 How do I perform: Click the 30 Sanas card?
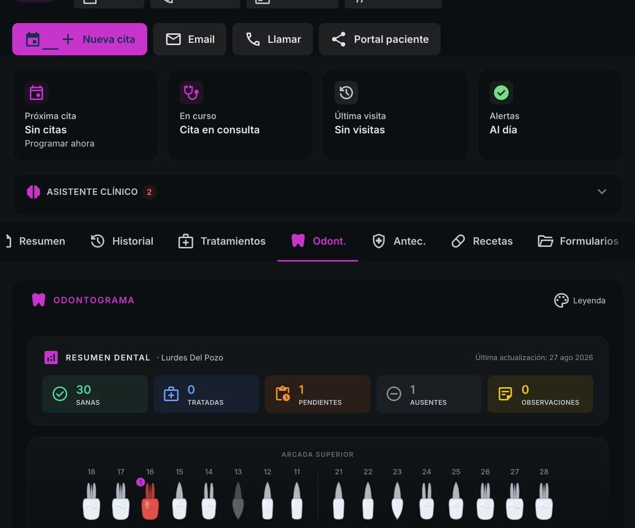point(95,394)
